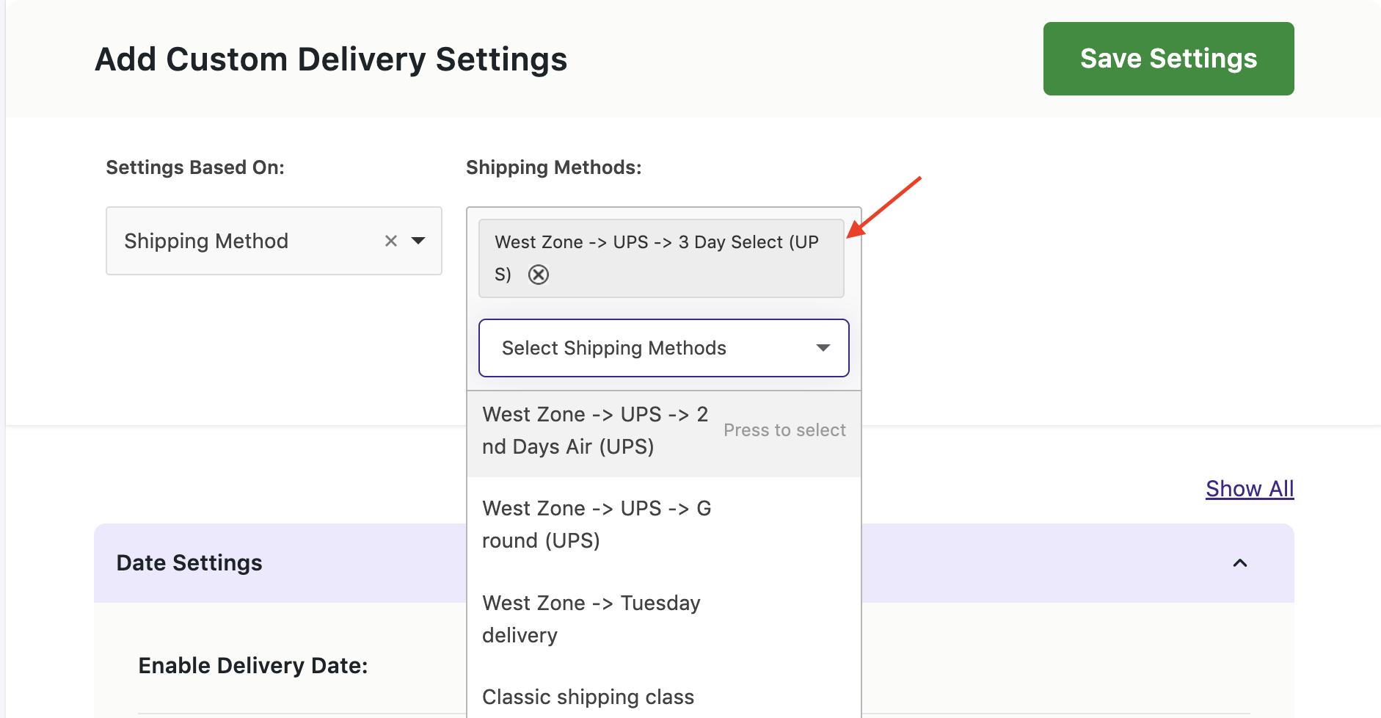Image resolution: width=1381 pixels, height=718 pixels.
Task: Click the Show All link
Action: [x=1249, y=489]
